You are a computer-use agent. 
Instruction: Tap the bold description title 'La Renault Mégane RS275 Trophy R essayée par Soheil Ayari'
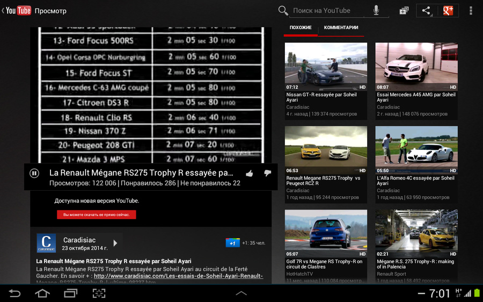[x=114, y=261]
